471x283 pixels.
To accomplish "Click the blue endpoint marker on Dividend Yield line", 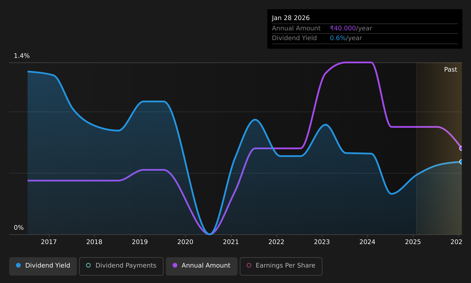I will [461, 162].
